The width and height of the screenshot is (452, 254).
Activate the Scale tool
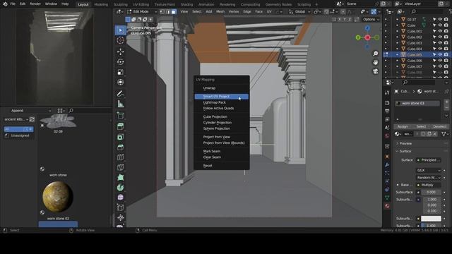tap(121, 72)
